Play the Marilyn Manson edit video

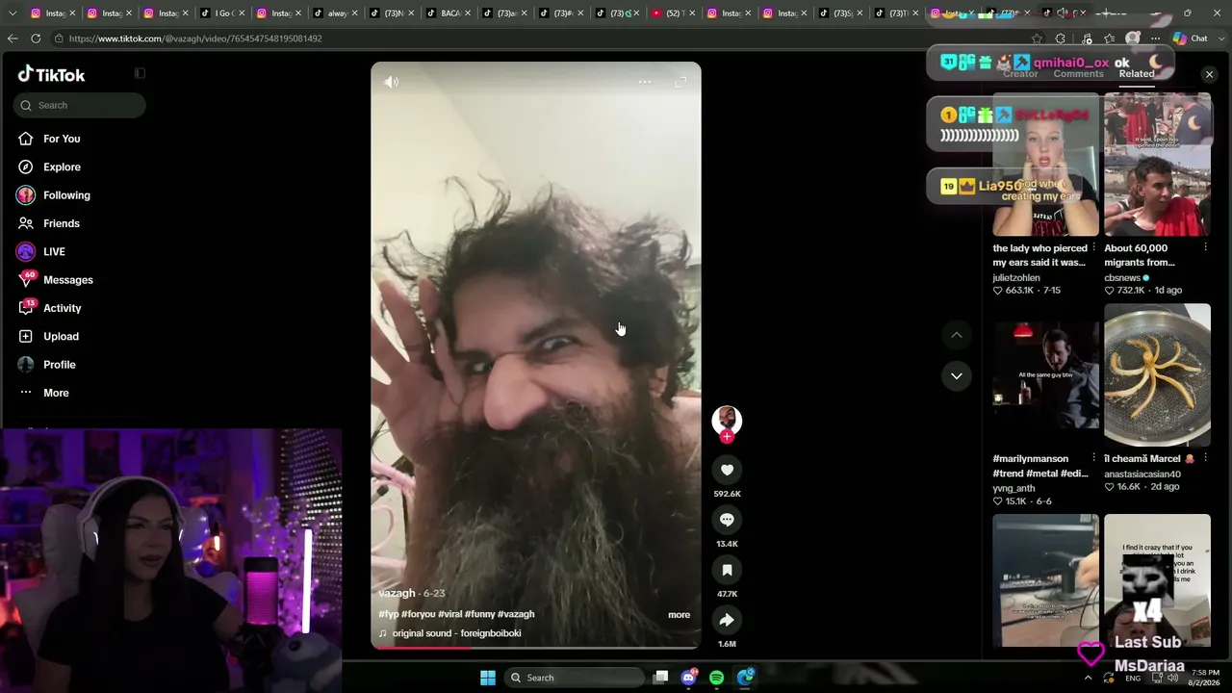click(x=1045, y=375)
